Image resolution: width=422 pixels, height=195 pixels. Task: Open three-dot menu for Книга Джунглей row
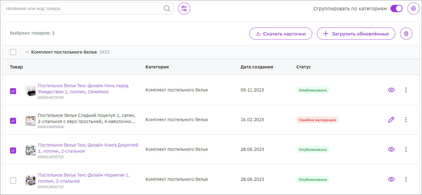[406, 149]
